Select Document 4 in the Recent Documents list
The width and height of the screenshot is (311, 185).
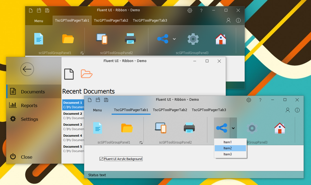click(x=73, y=138)
